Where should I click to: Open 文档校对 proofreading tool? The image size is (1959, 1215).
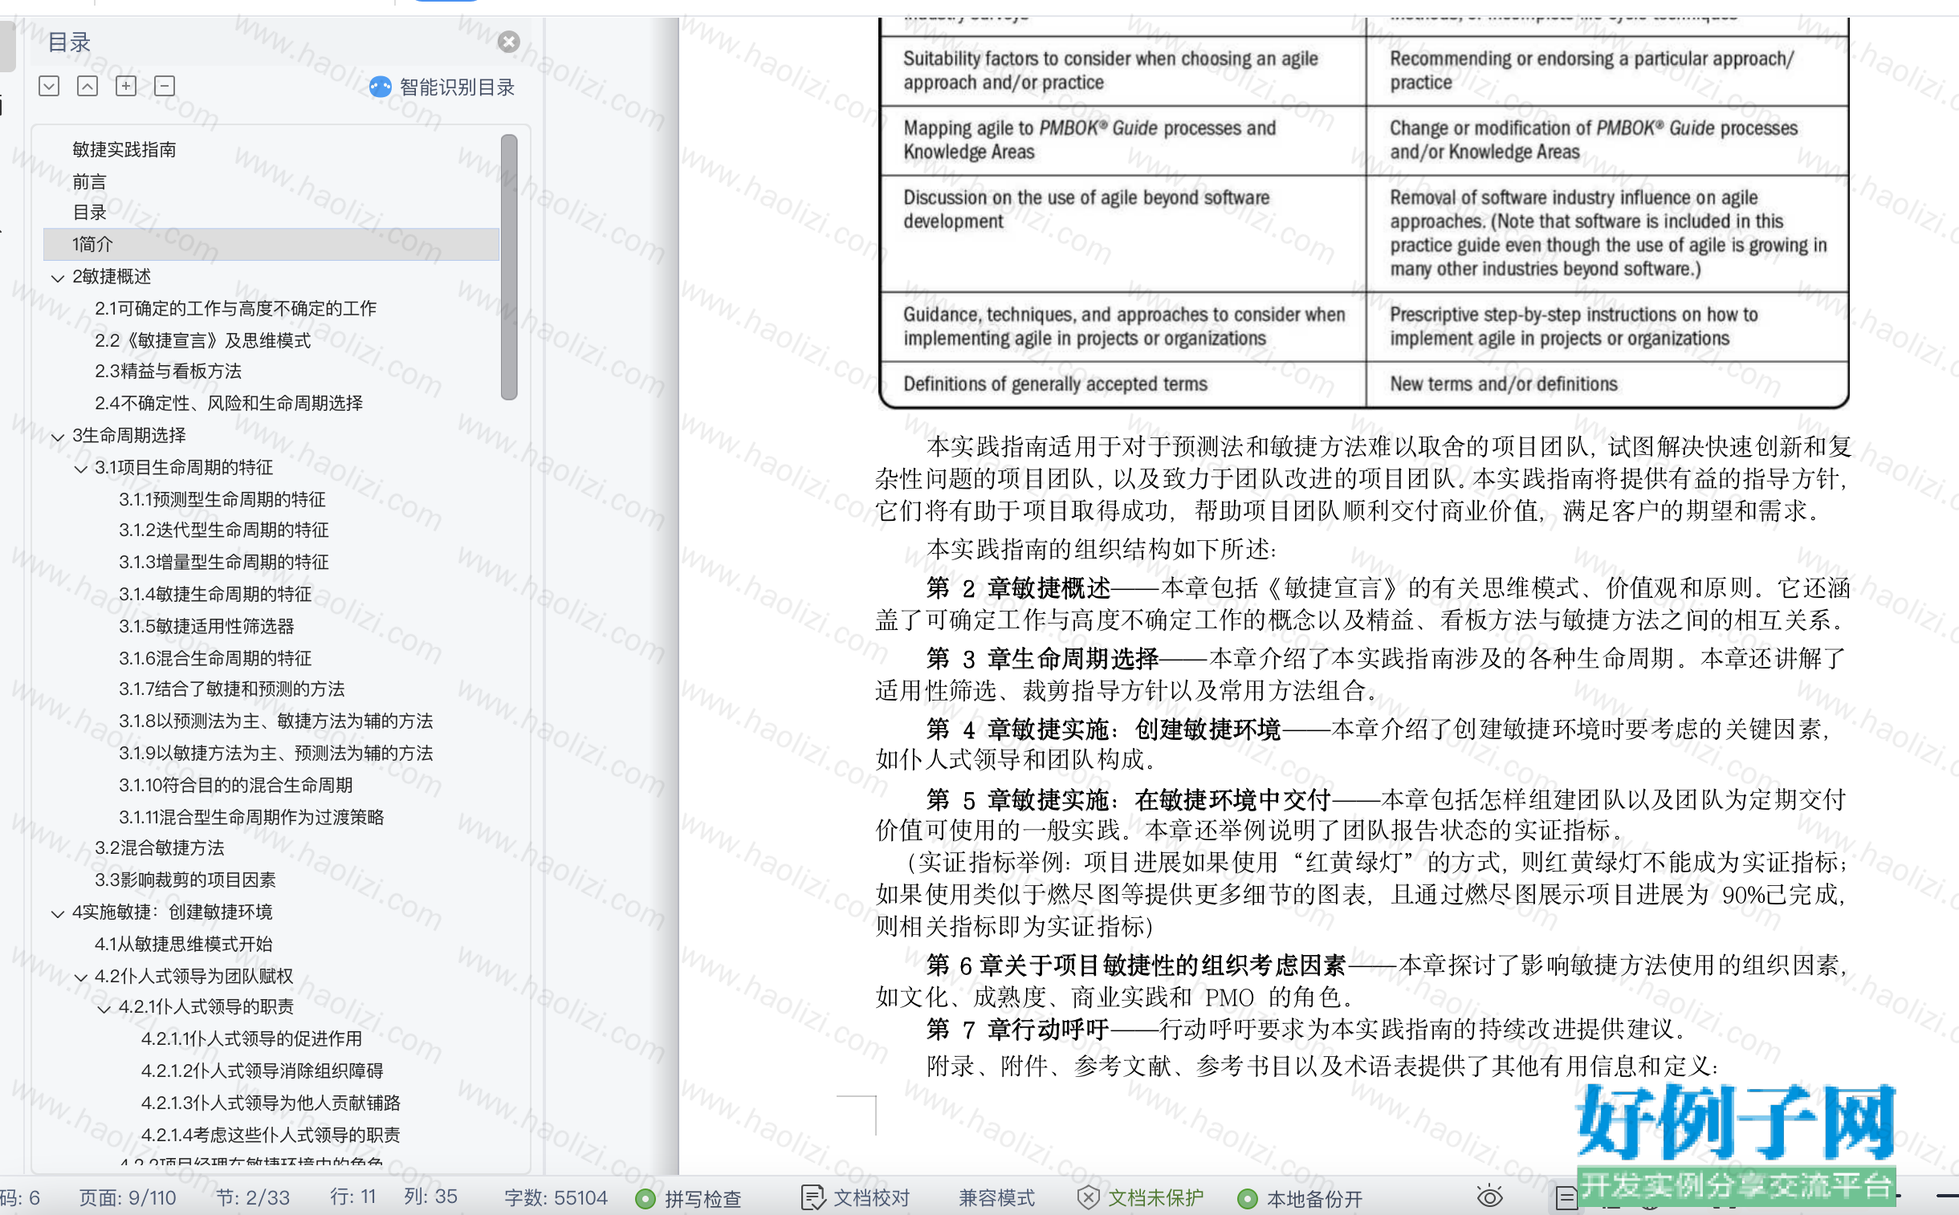coord(857,1198)
